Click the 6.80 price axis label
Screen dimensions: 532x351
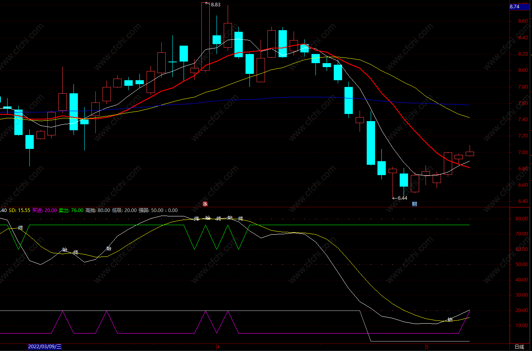[523, 169]
